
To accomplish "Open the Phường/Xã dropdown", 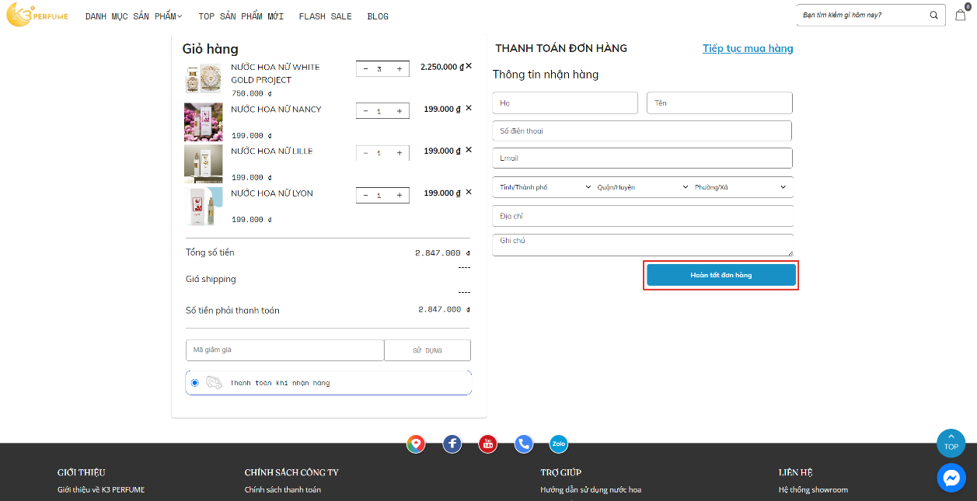I will [x=740, y=187].
